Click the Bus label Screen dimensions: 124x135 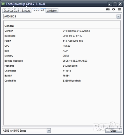(x=7, y=51)
